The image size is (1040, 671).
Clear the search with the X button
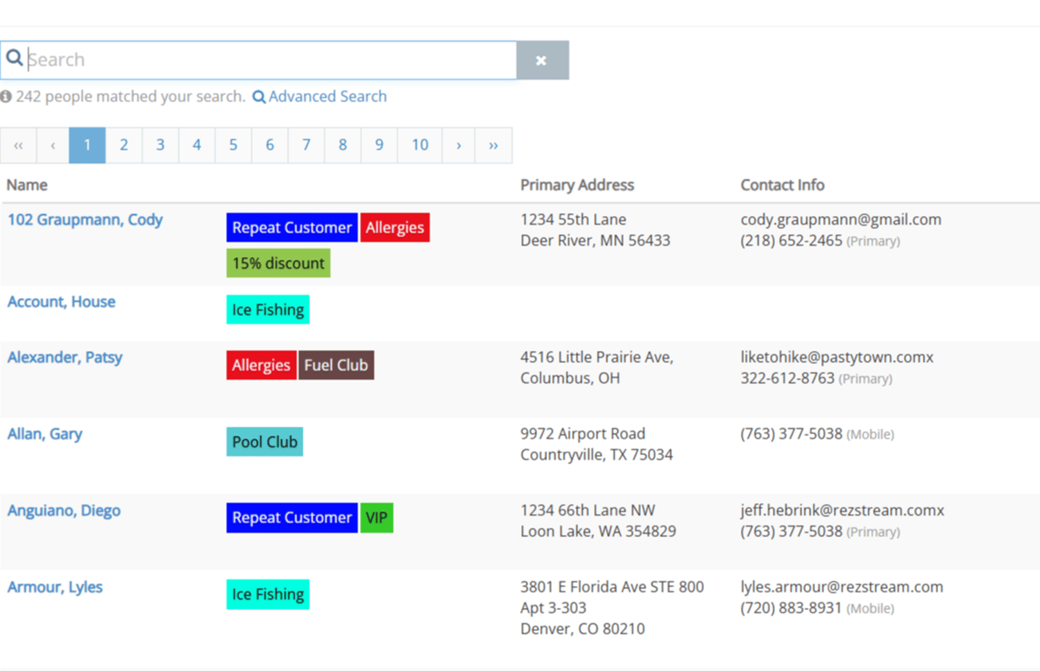(542, 60)
